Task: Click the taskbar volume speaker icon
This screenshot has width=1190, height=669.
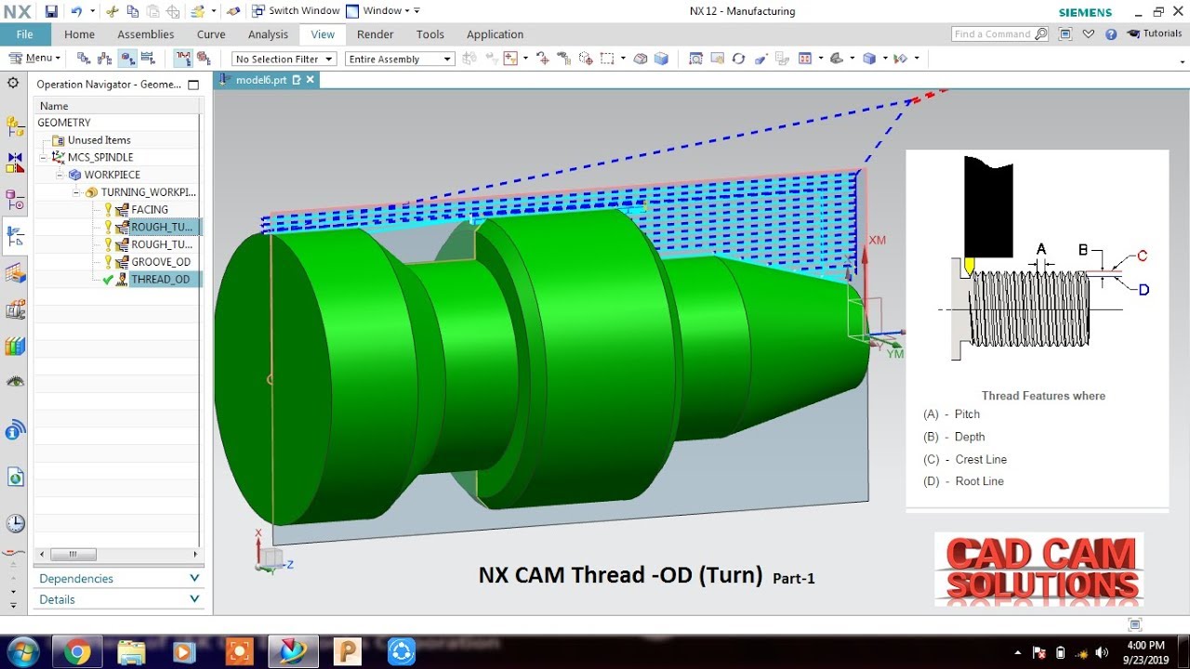Action: coord(1102,652)
